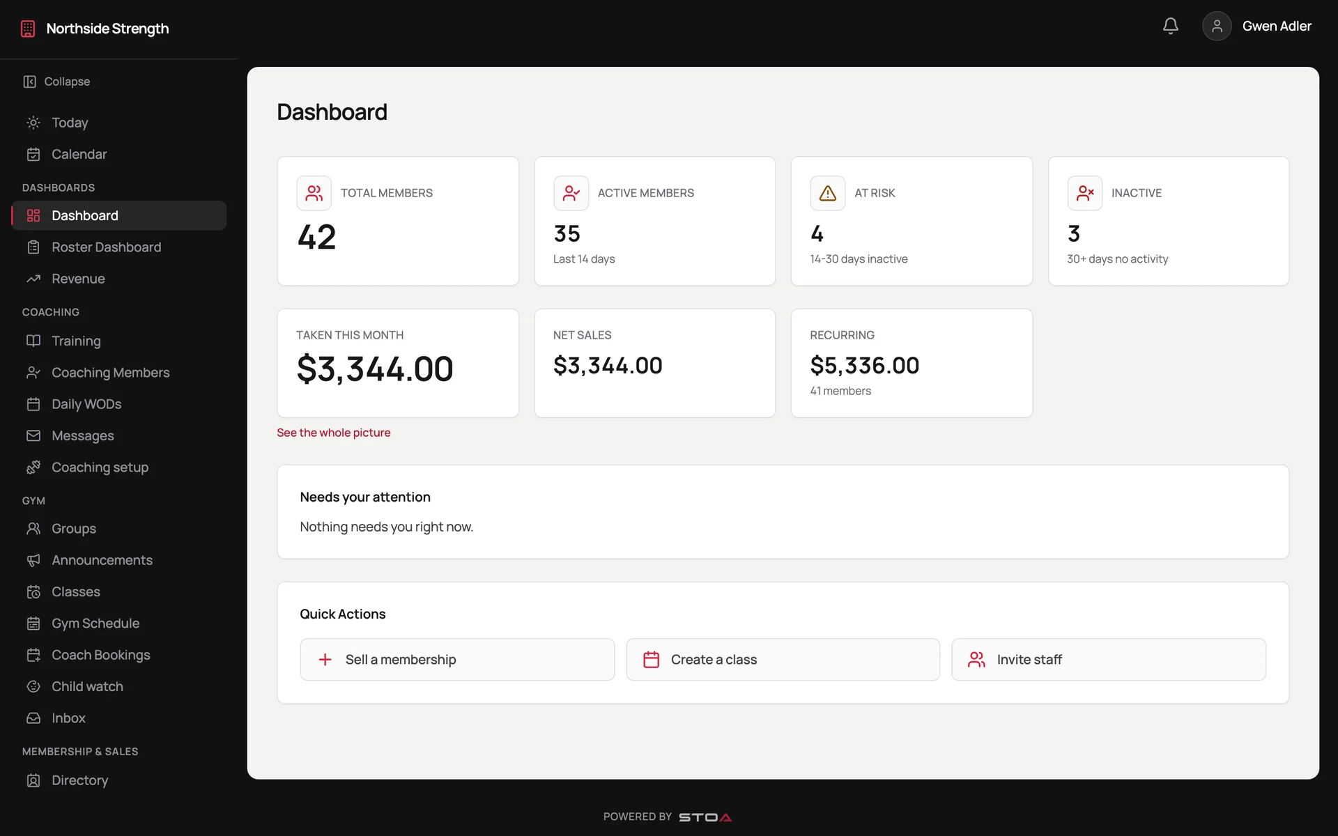Click the Revenue trend icon

[33, 279]
